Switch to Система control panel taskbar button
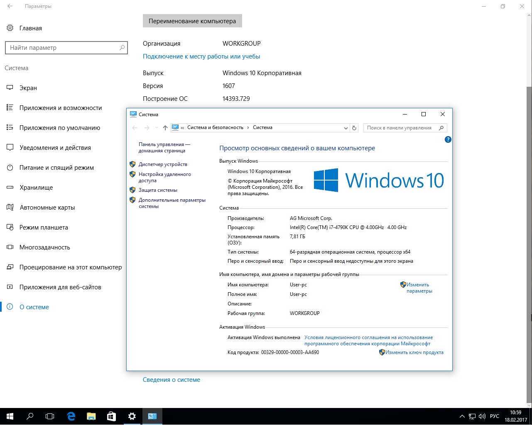Screen dimensions: 532x425 coord(152,416)
